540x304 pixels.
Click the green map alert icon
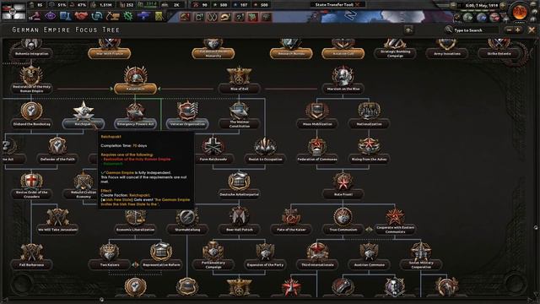pyautogui.click(x=253, y=17)
